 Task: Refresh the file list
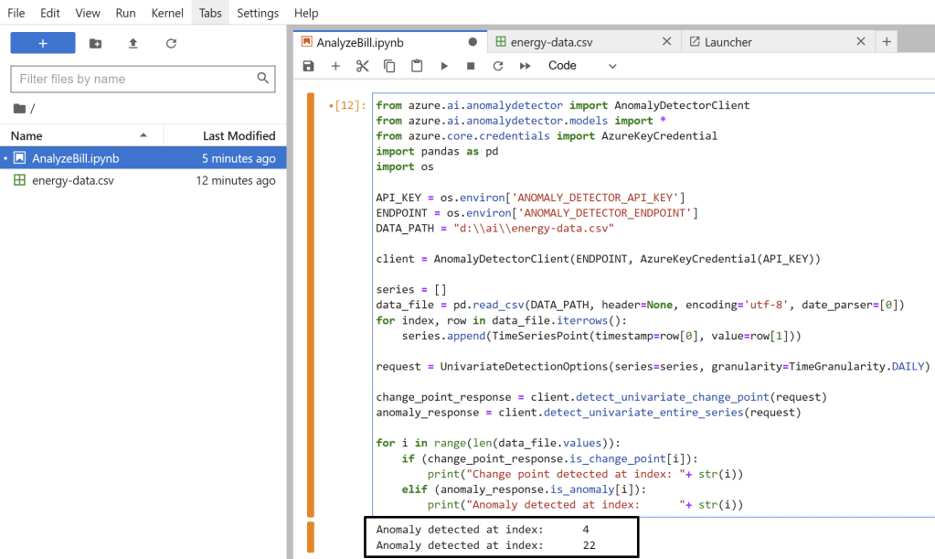171,43
